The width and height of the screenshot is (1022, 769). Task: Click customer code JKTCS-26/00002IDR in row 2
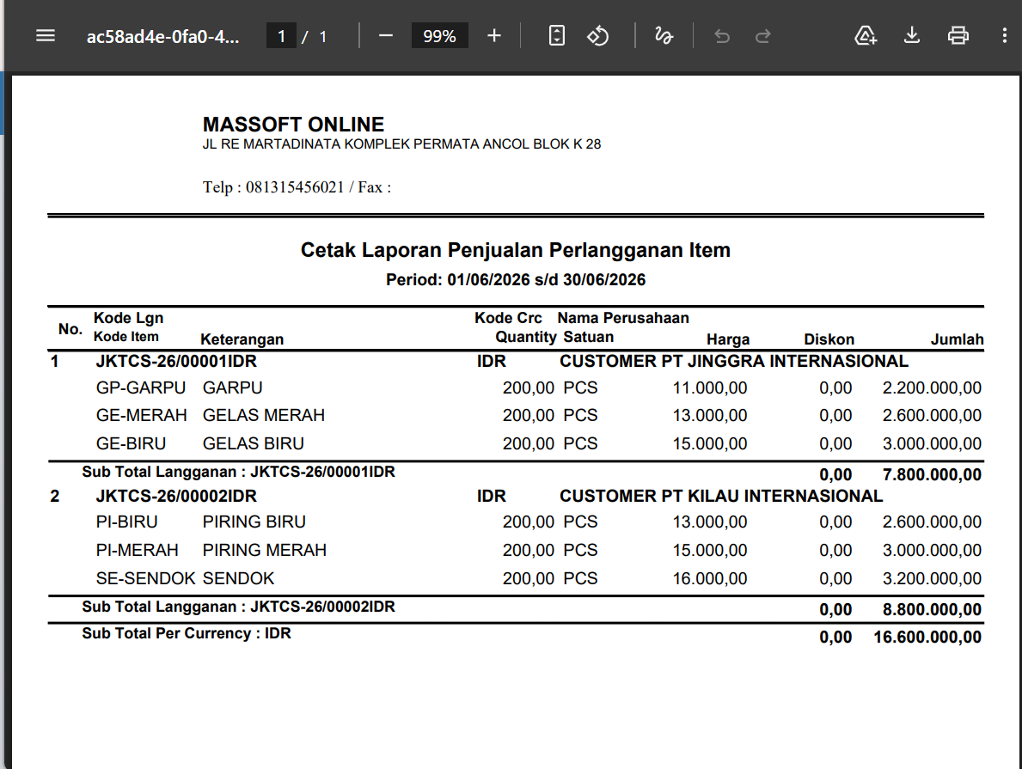pyautogui.click(x=176, y=496)
